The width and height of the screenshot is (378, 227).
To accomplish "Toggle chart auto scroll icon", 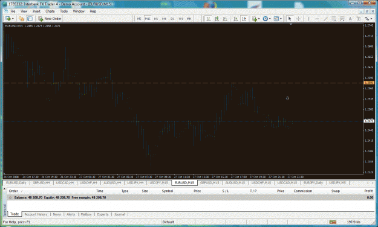I will 236,19.
